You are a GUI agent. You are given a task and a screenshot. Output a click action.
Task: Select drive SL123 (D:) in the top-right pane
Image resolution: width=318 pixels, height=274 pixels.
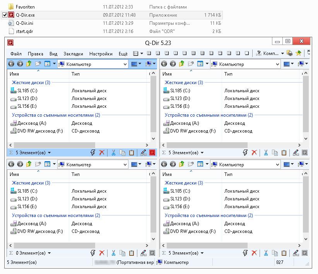tap(180, 98)
